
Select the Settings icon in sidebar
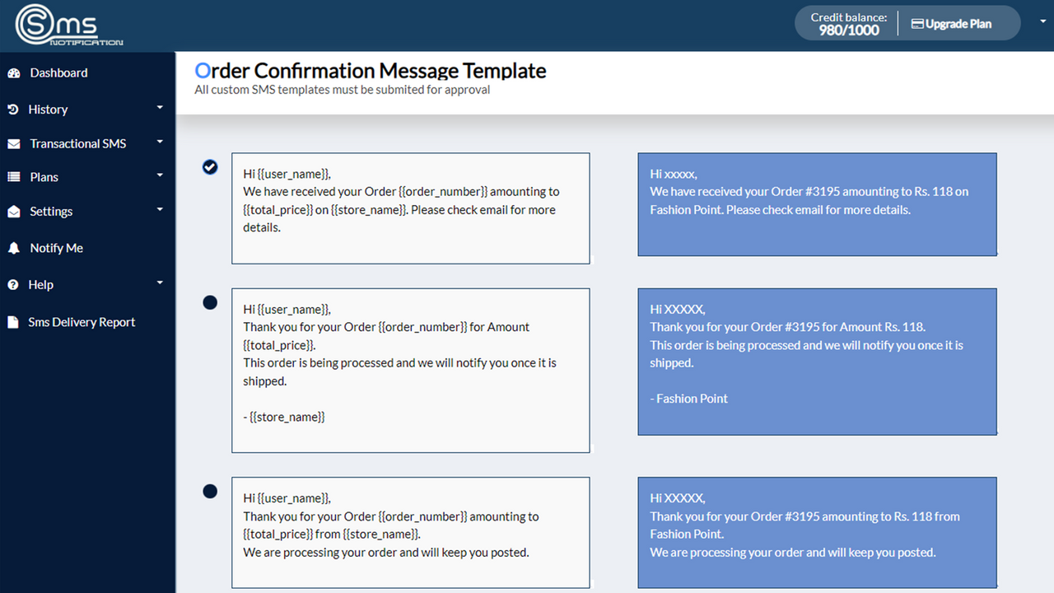point(13,211)
